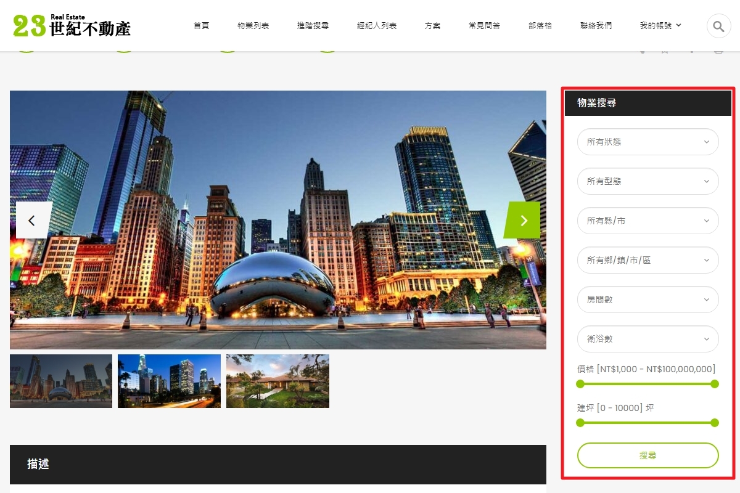Open the 聯絡我們 menu item
Image resolution: width=740 pixels, height=493 pixels.
pyautogui.click(x=596, y=26)
